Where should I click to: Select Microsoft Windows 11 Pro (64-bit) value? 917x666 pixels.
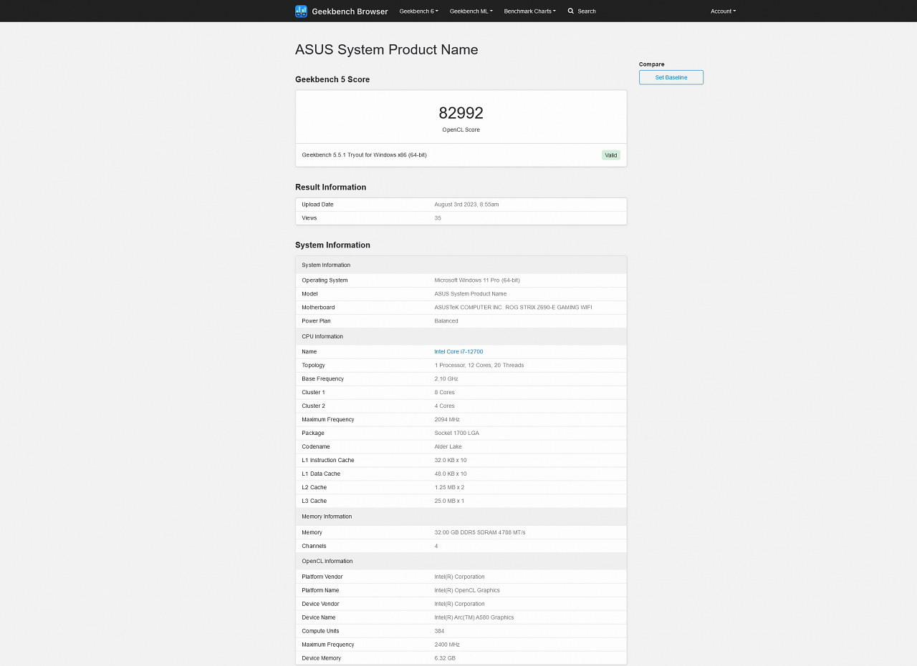point(477,280)
